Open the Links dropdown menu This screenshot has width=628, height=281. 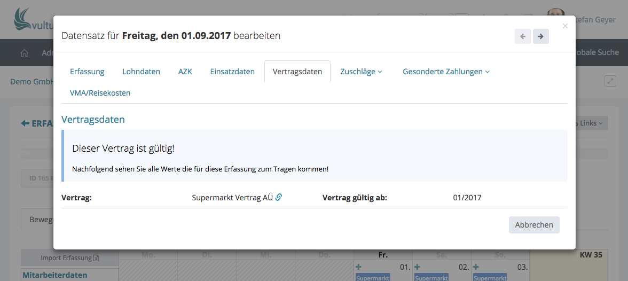(591, 123)
